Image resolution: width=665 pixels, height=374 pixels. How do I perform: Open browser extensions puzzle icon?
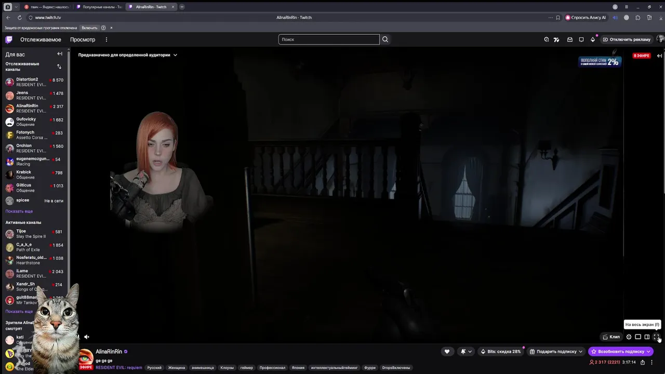pyautogui.click(x=638, y=17)
